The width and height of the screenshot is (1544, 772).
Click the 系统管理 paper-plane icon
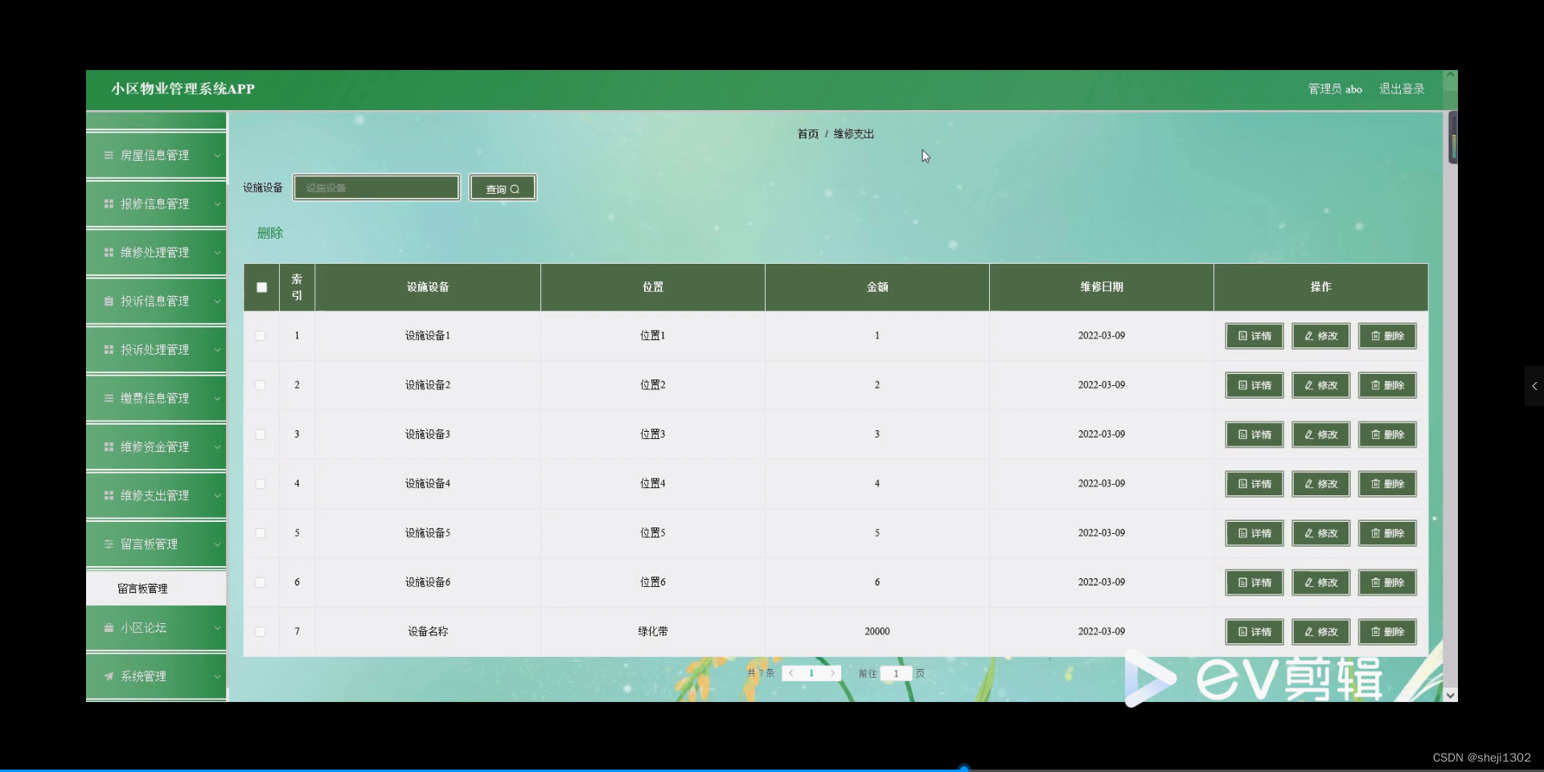click(109, 676)
